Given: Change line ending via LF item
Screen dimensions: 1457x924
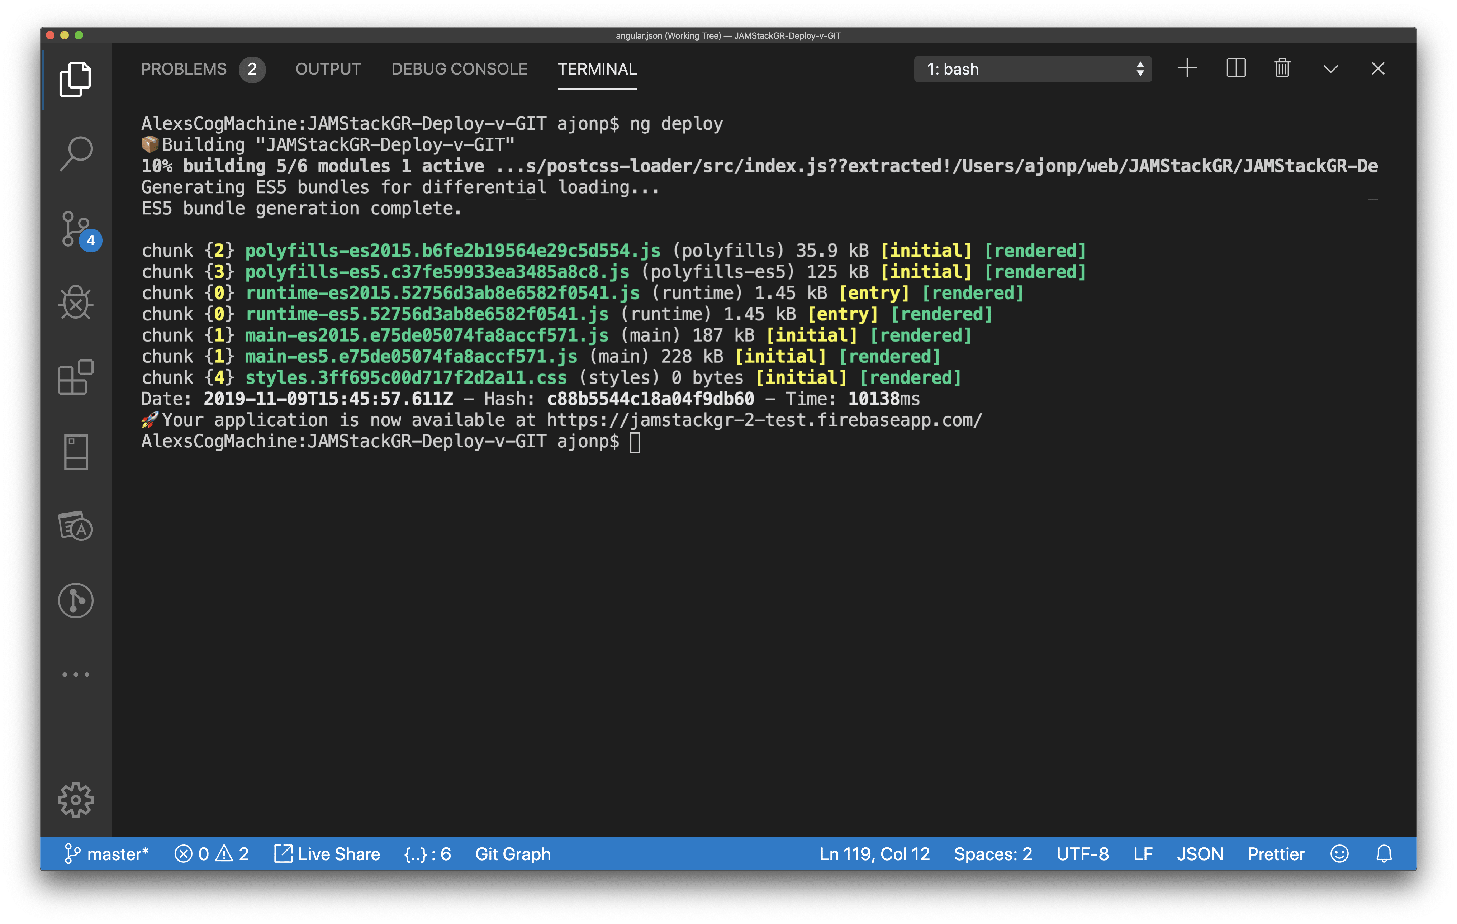Looking at the screenshot, I should click(x=1142, y=854).
